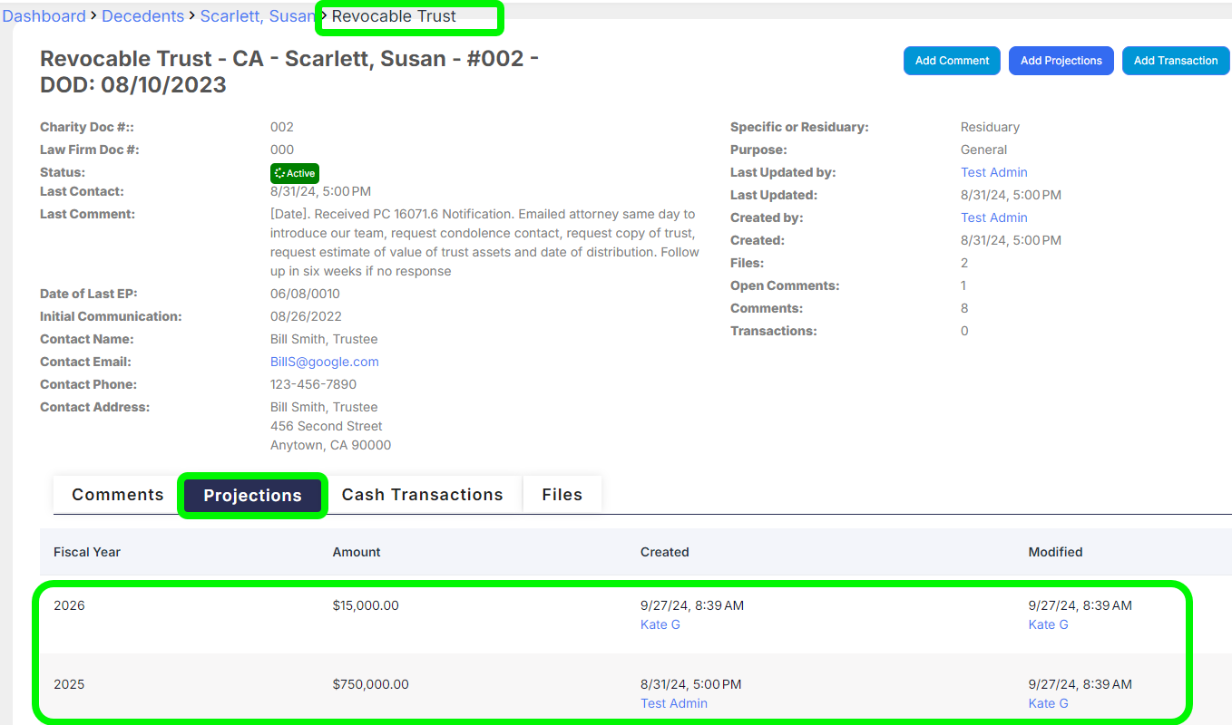1232x725 pixels.
Task: Click the Law Firm Doc # value 000
Action: coord(282,150)
